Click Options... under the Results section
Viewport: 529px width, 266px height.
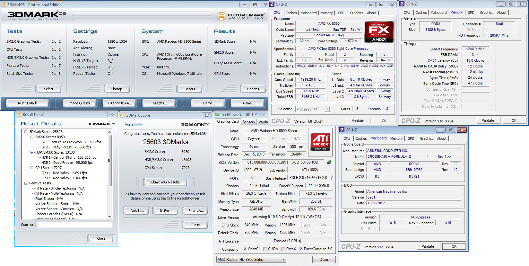[x=254, y=89]
